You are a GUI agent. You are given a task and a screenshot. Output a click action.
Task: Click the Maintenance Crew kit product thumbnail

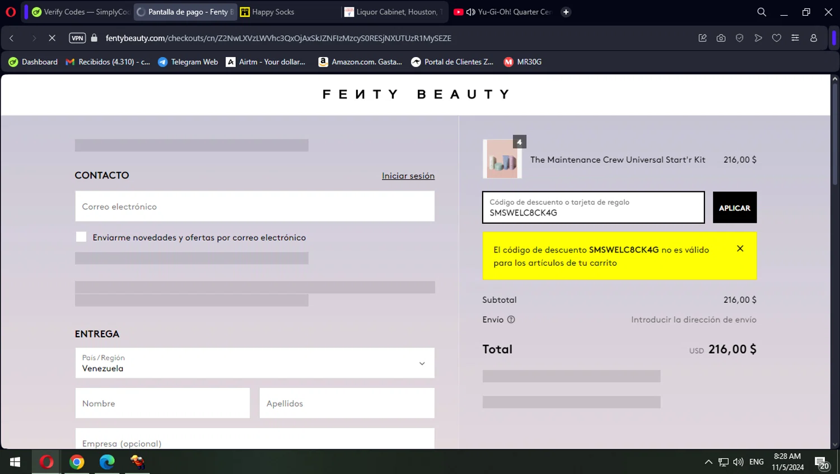click(x=502, y=159)
